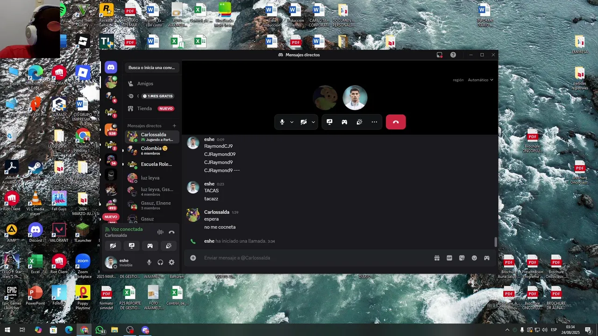Click Carlossalda's avatar in the call

point(325,98)
